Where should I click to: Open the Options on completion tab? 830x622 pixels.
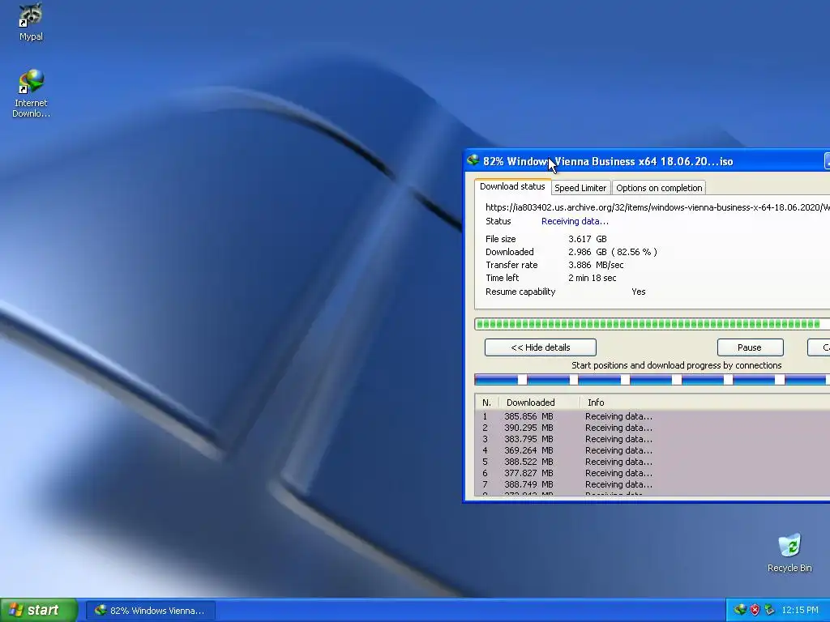(659, 188)
